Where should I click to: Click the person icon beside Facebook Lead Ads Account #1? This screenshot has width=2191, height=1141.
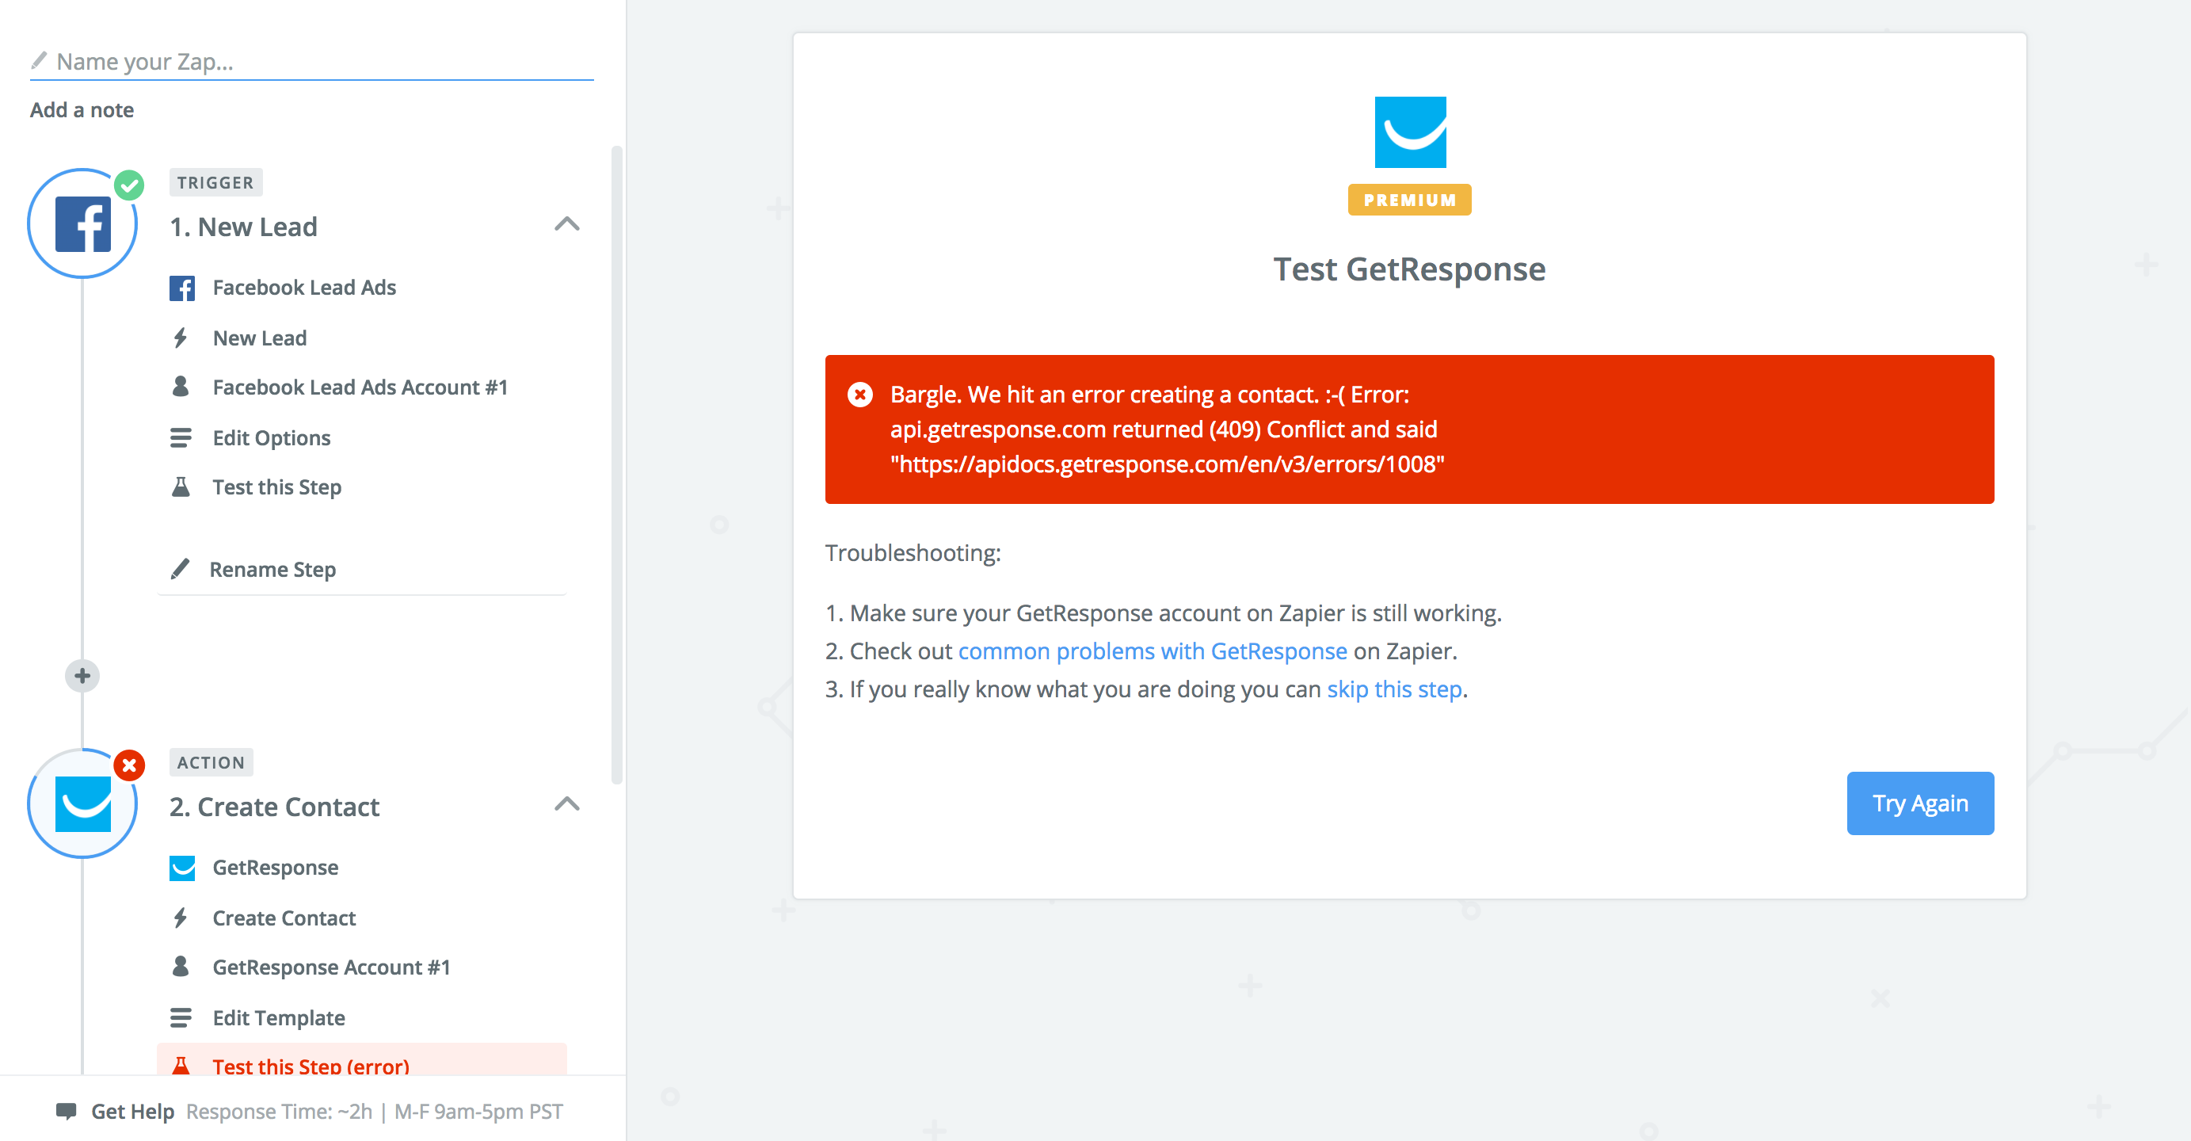click(181, 387)
